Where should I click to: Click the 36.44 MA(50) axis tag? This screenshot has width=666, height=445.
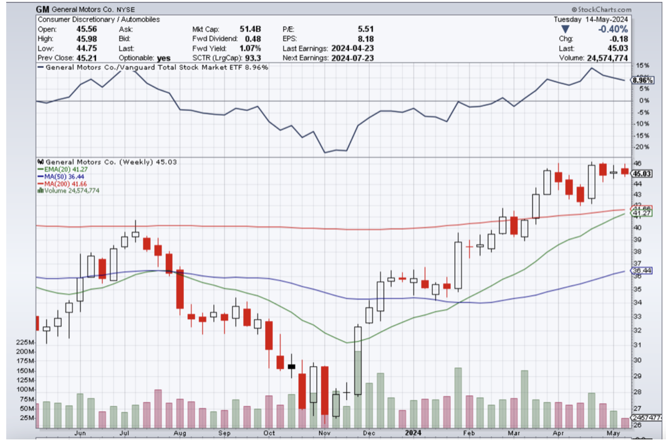642,270
